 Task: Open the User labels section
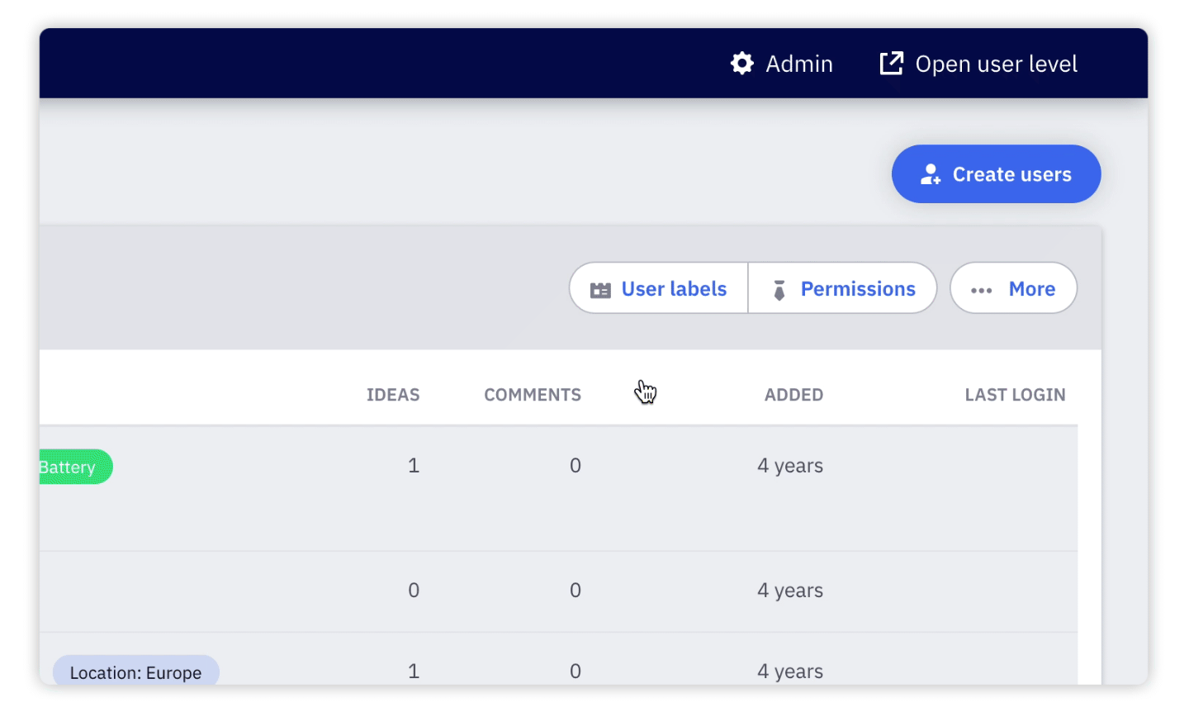[673, 289]
